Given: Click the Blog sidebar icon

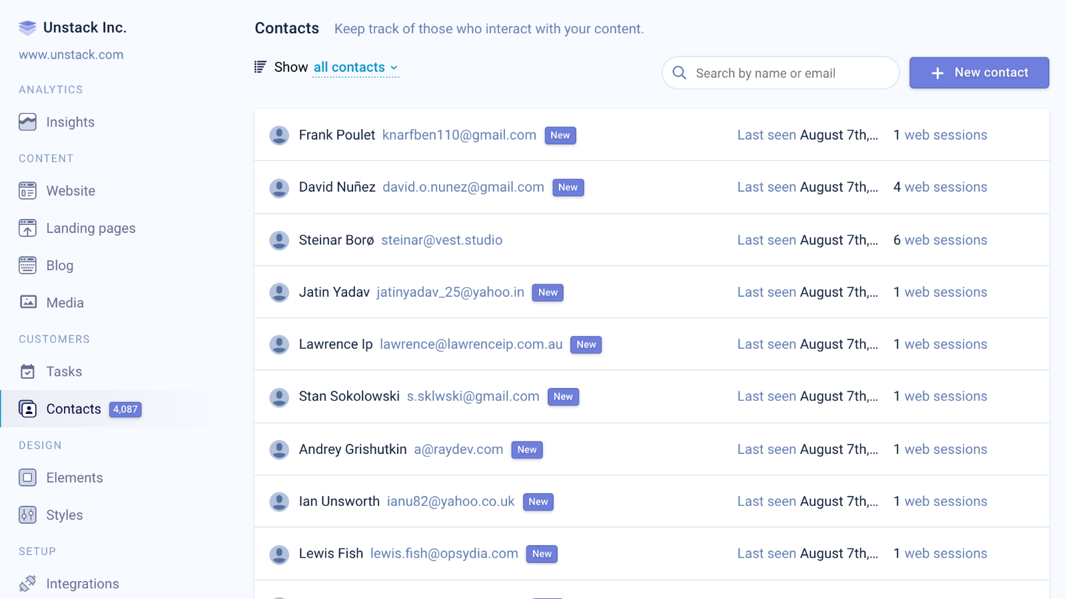Looking at the screenshot, I should click(27, 265).
